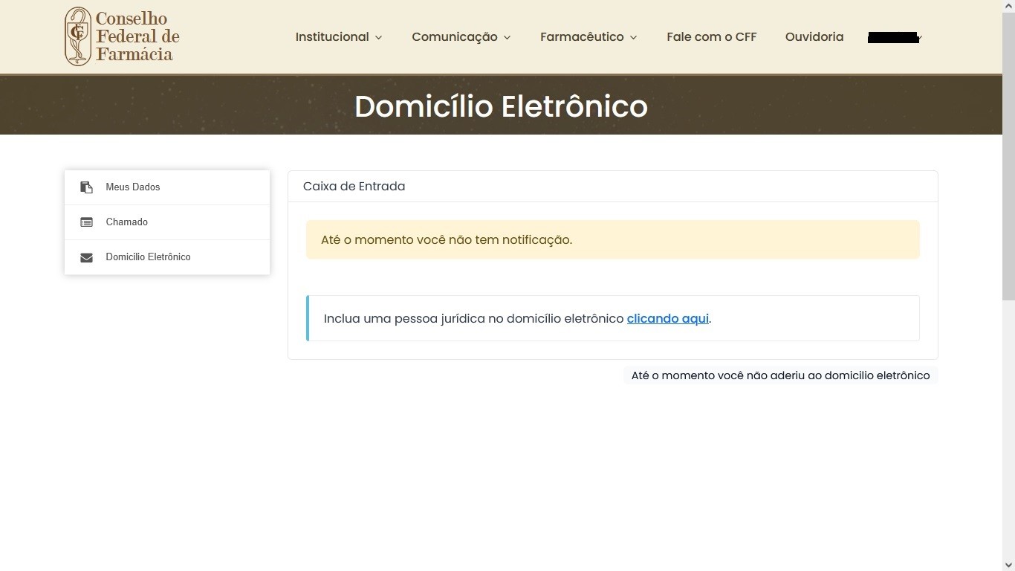Screen dimensions: 1015x571
Task: Click the Conselho Federal de Farmácia logo
Action: (123, 36)
